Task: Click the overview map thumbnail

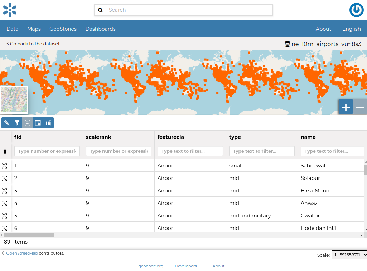Action: [14, 99]
